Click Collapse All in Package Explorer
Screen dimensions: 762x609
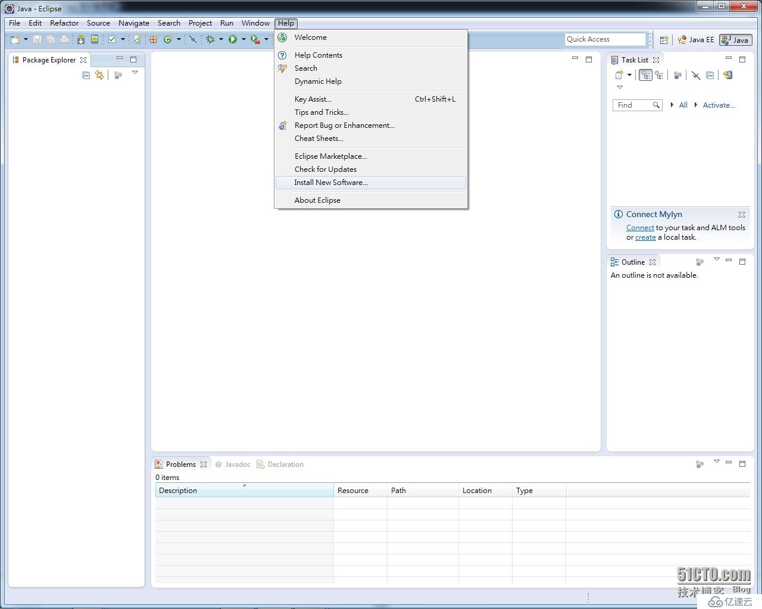tap(86, 75)
